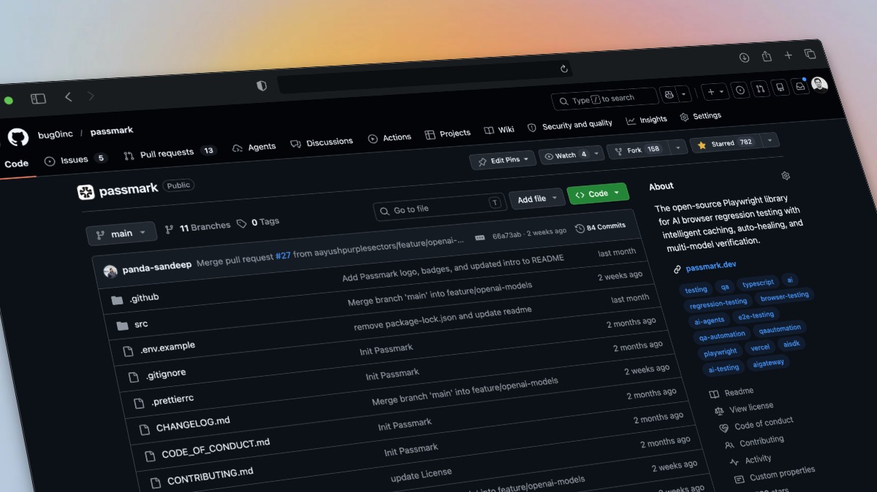This screenshot has height=492, width=877.
Task: Show Safari tab overview
Action: pos(810,54)
